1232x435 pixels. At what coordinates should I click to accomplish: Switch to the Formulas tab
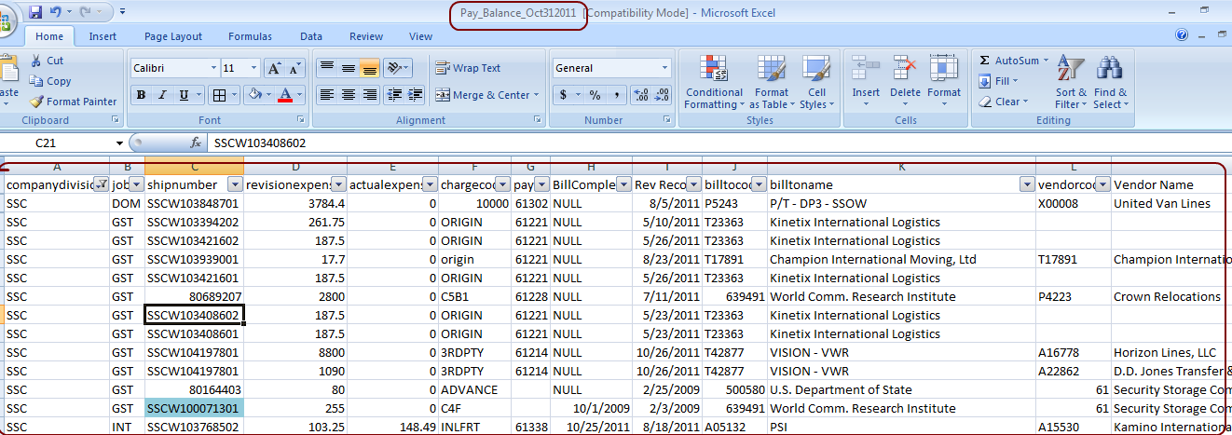(x=251, y=36)
